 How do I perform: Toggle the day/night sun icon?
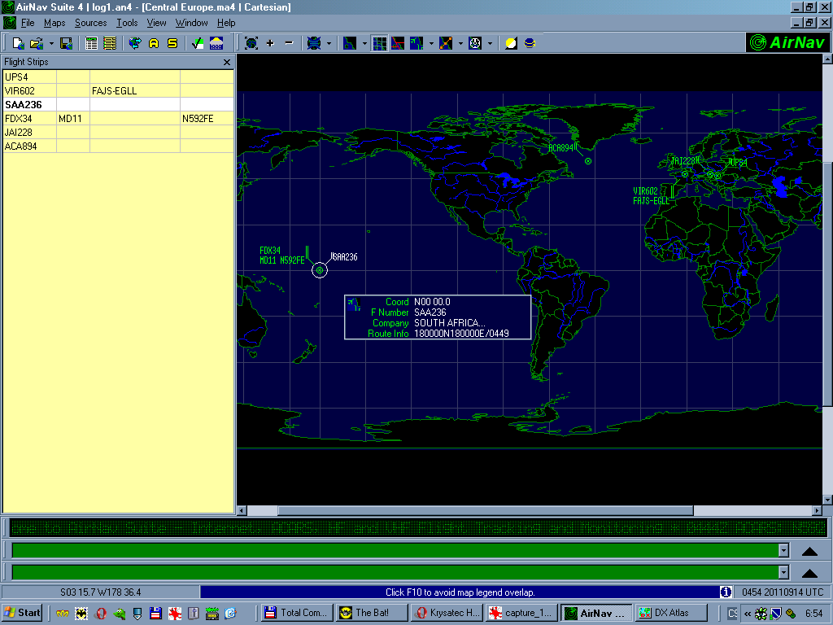[x=511, y=43]
